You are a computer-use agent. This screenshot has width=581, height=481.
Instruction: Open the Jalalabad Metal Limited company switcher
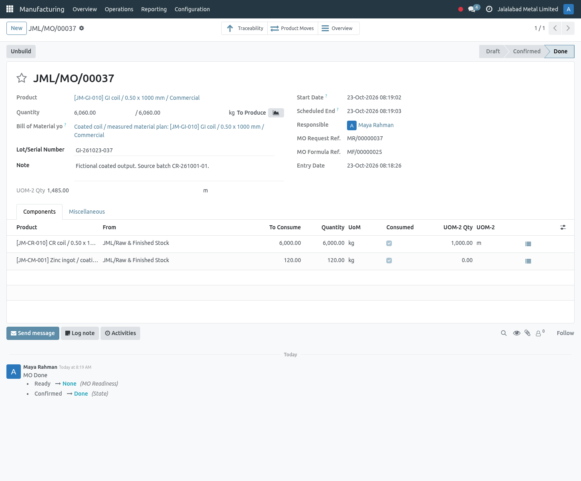click(x=528, y=9)
